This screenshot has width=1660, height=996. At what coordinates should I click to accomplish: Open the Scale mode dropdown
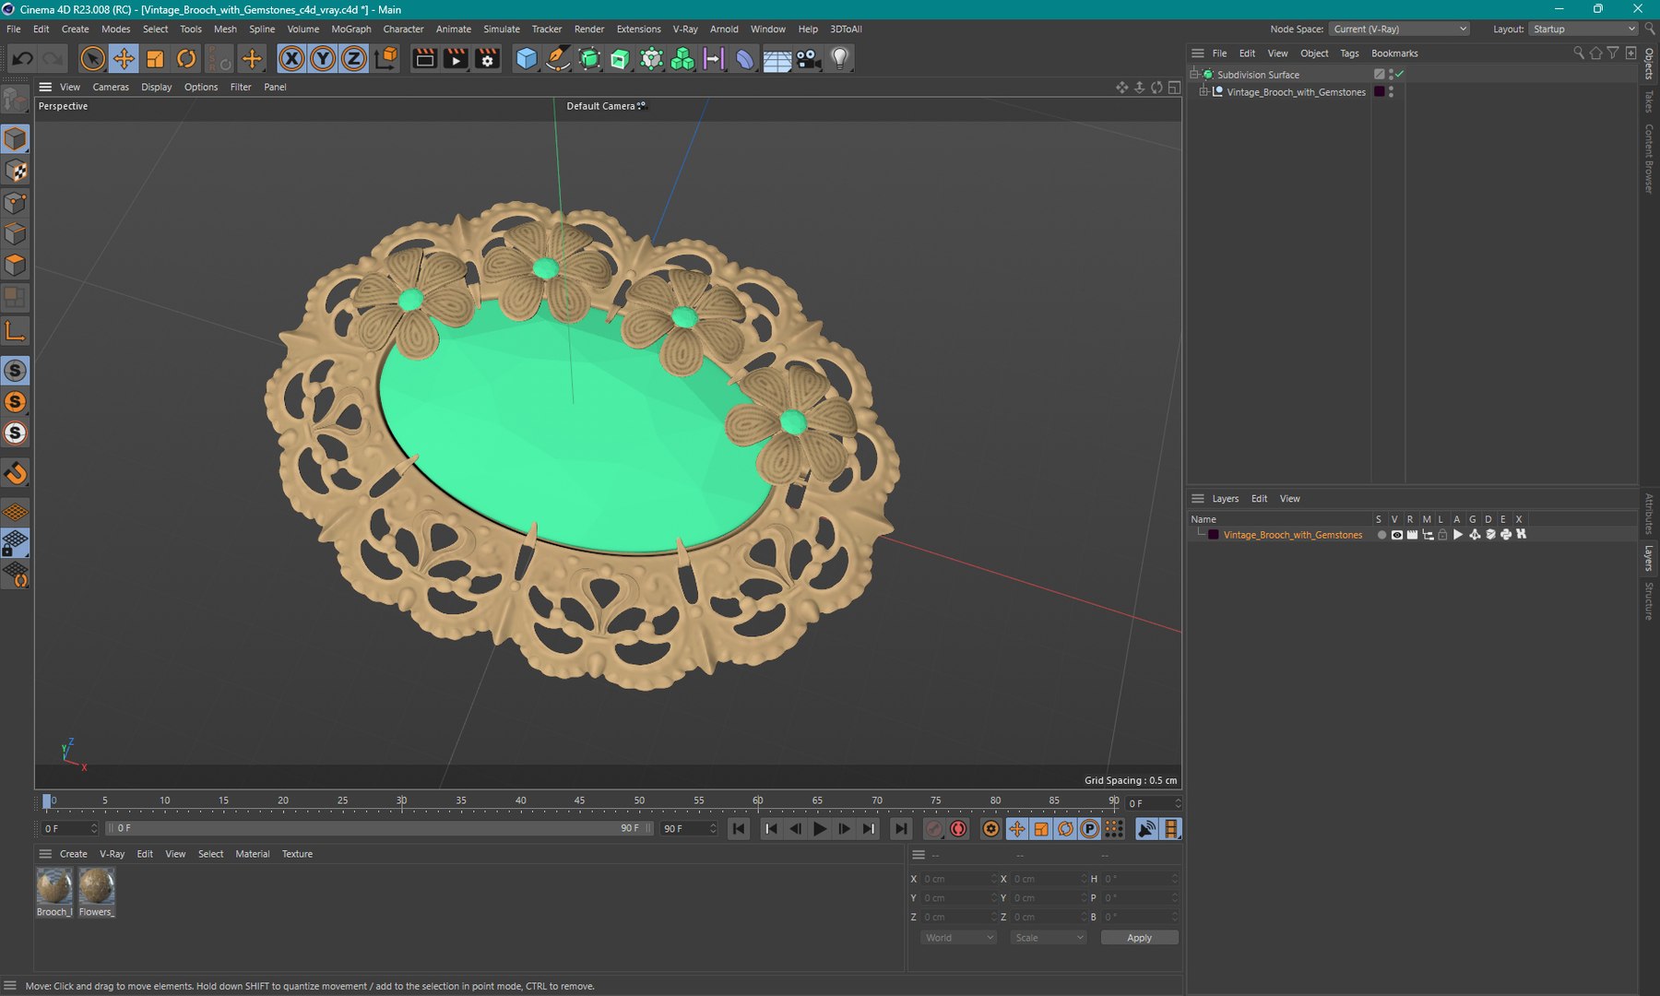(x=1049, y=938)
